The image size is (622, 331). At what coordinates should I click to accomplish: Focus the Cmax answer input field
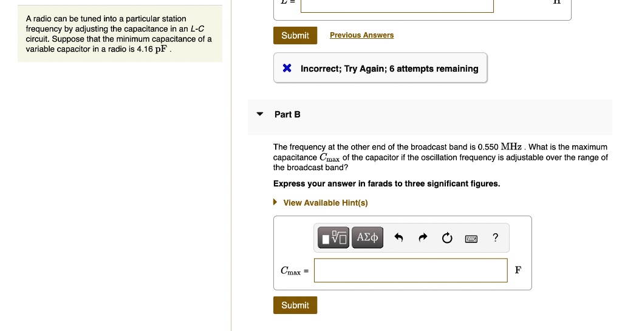point(411,270)
